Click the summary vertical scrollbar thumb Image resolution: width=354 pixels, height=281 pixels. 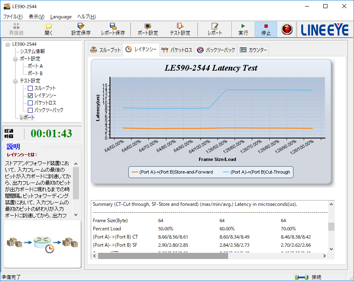[x=331, y=227]
